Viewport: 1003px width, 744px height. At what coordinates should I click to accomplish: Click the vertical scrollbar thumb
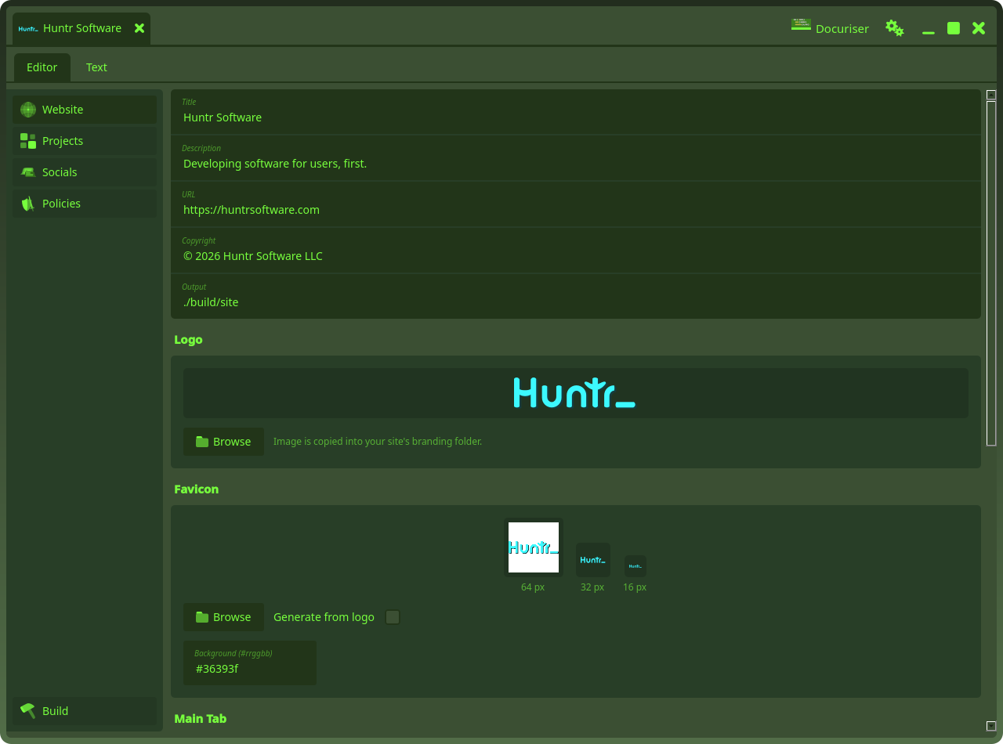point(991,273)
